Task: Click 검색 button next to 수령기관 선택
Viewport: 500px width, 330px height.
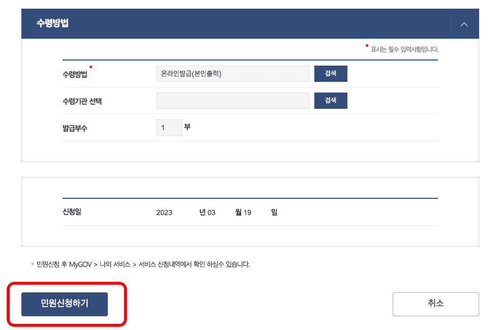Action: (331, 101)
